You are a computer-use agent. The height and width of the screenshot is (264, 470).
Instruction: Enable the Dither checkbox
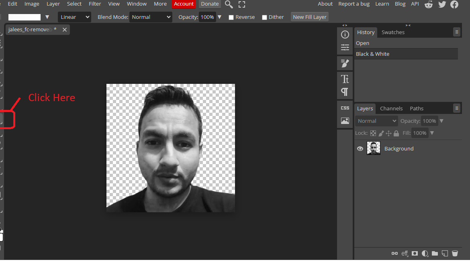(264, 18)
